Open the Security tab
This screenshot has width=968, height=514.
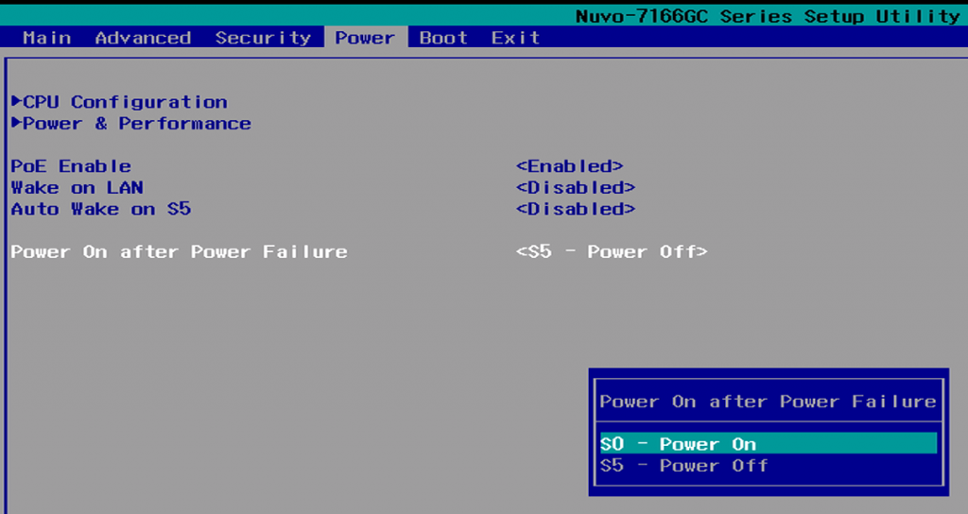[x=263, y=38]
